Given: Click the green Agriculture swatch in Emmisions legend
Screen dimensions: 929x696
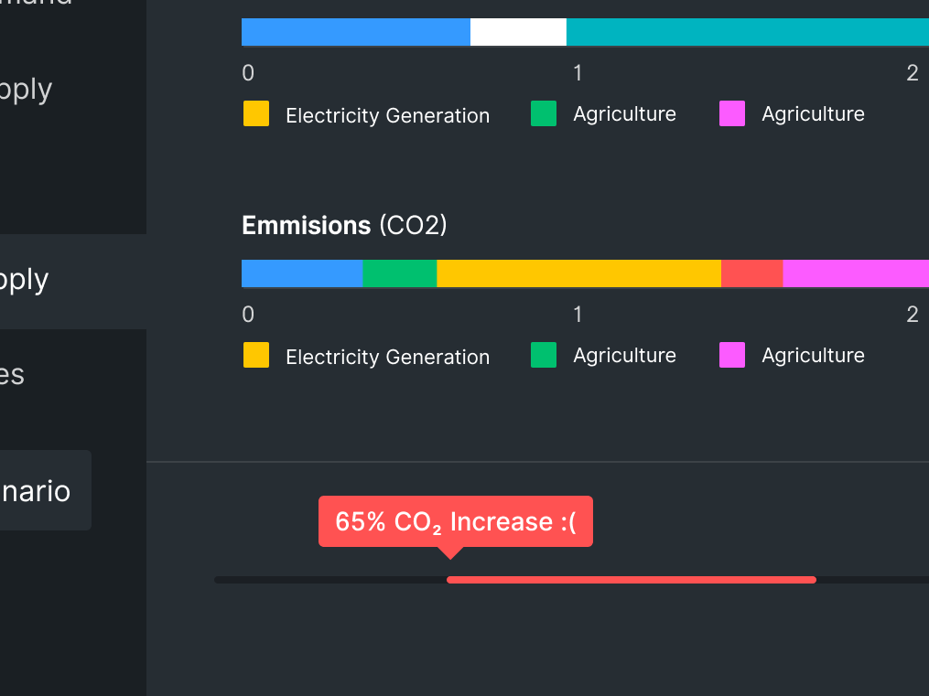Looking at the screenshot, I should tap(544, 355).
